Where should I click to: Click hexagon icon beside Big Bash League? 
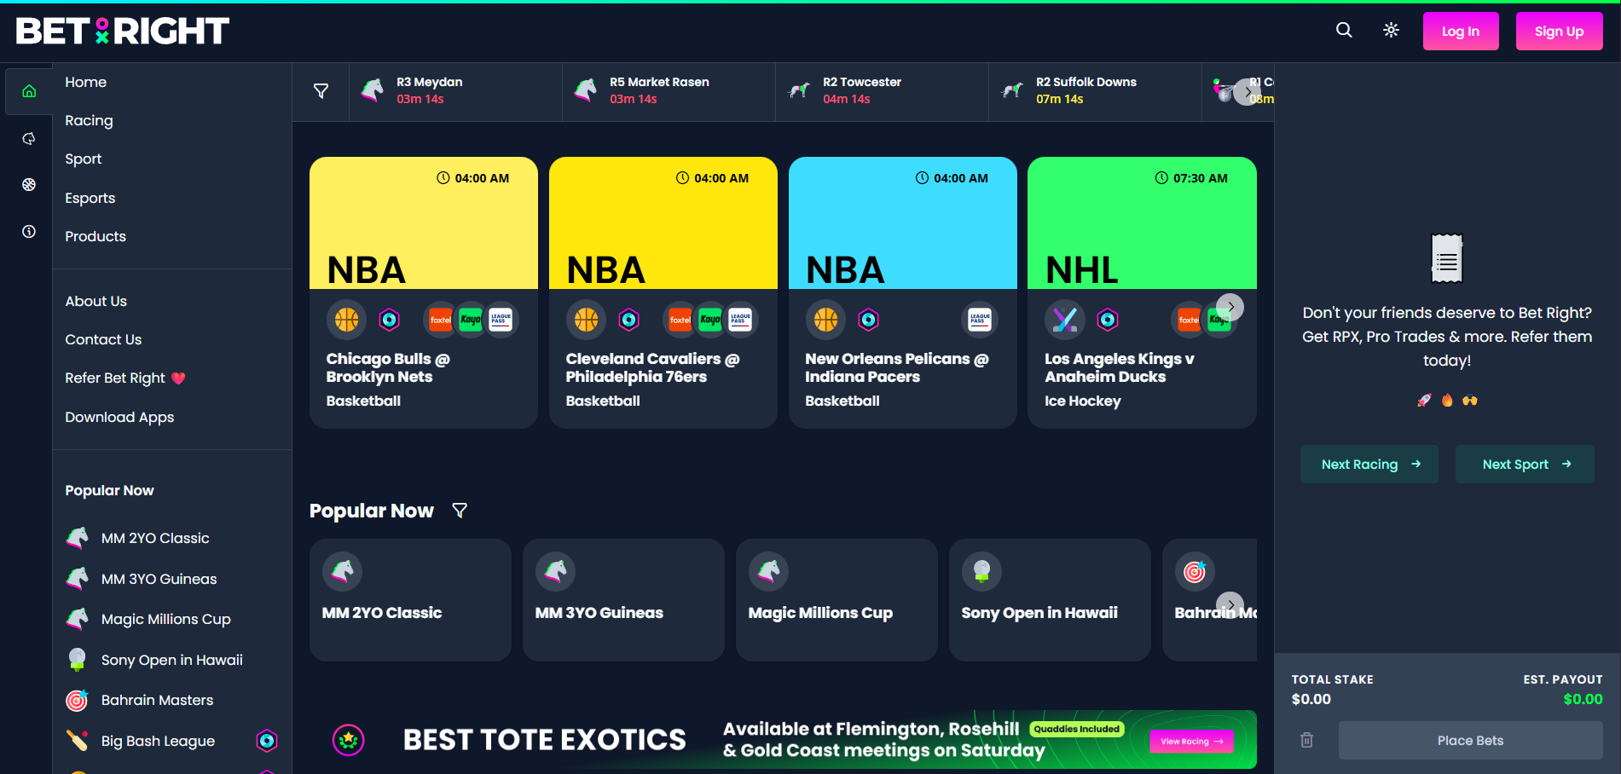click(267, 741)
